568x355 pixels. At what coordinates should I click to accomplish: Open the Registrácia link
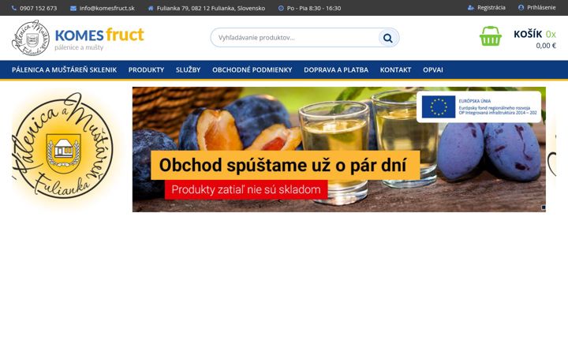point(491,8)
